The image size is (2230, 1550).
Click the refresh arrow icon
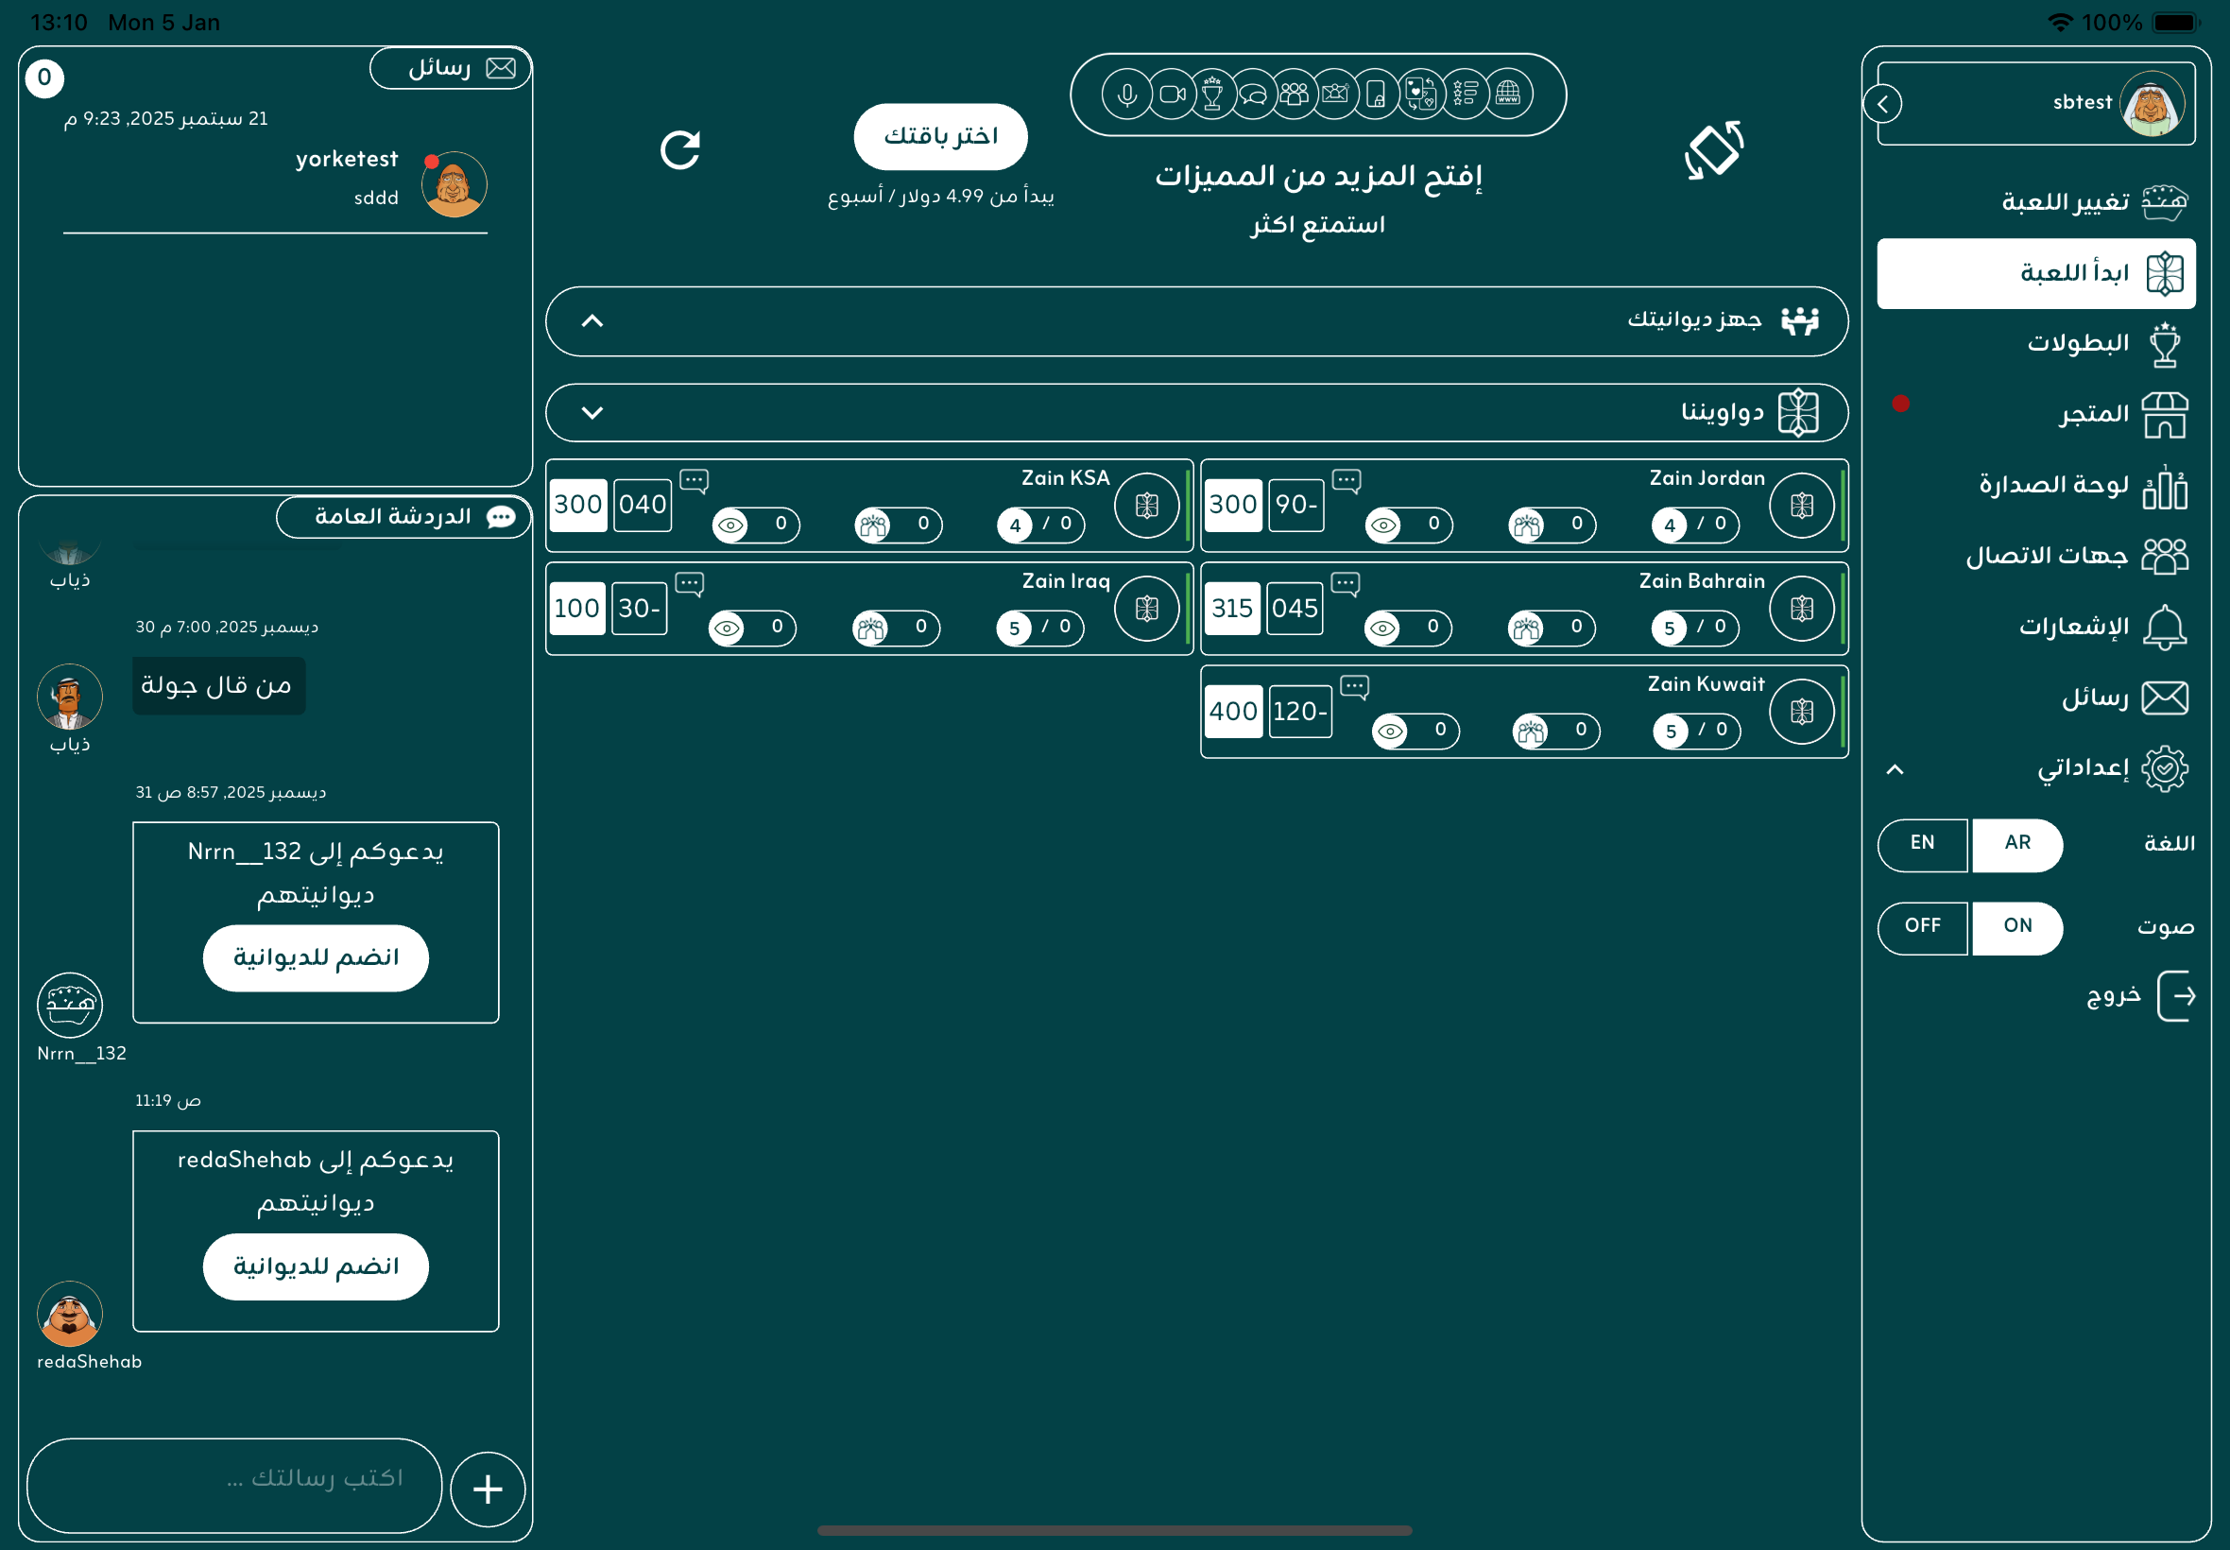(679, 149)
